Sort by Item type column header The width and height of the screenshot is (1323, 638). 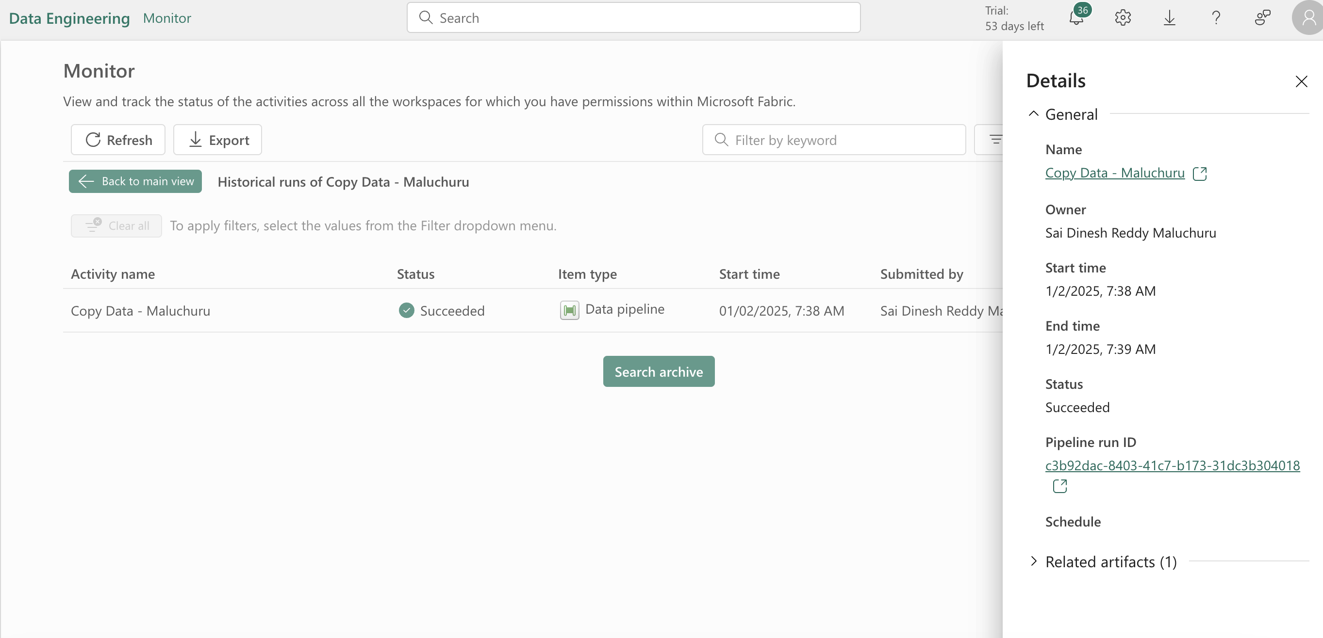[x=588, y=274]
